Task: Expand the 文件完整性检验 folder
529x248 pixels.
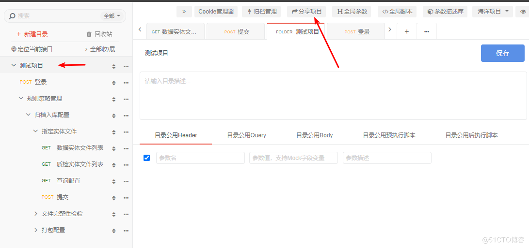Action: 36,214
